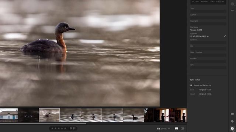Click the Country input field
This screenshot has width=236, height=132.
tap(208, 62)
